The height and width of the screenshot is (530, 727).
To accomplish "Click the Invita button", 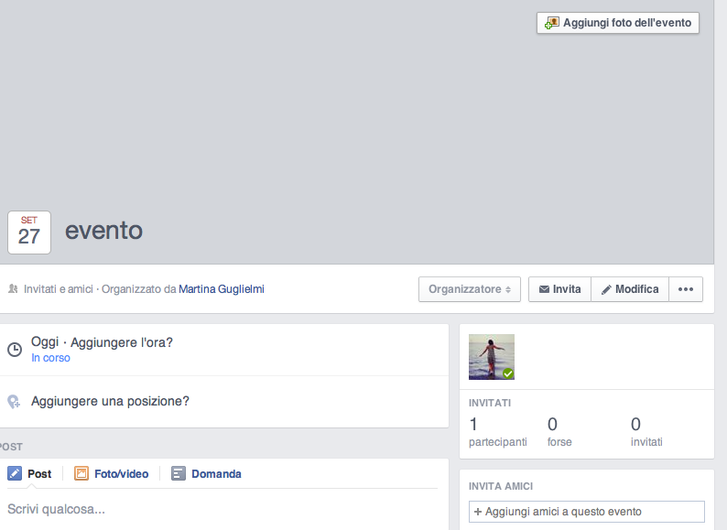I will click(559, 289).
